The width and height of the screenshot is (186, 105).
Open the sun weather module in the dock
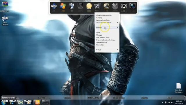coord(89,6)
